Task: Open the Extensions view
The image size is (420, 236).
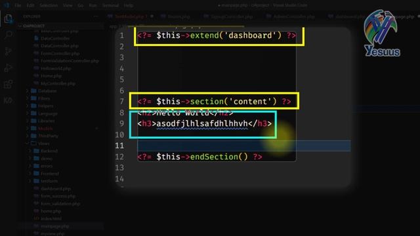Action: pos(9,84)
